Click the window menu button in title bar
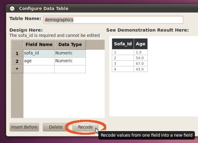Image resolution: width=198 pixels, height=143 pixels. (12, 9)
